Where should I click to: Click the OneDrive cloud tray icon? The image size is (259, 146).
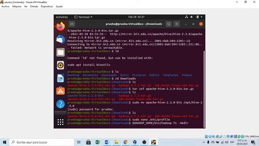[x=213, y=142]
